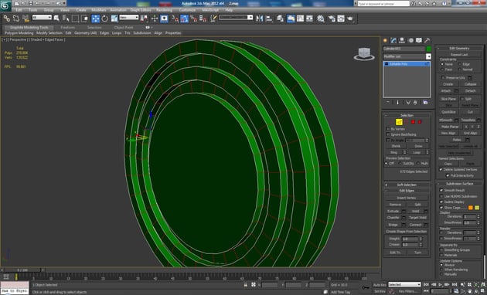The height and width of the screenshot is (295, 487).
Task: Select SubObj preview selection radio
Action: [x=400, y=163]
